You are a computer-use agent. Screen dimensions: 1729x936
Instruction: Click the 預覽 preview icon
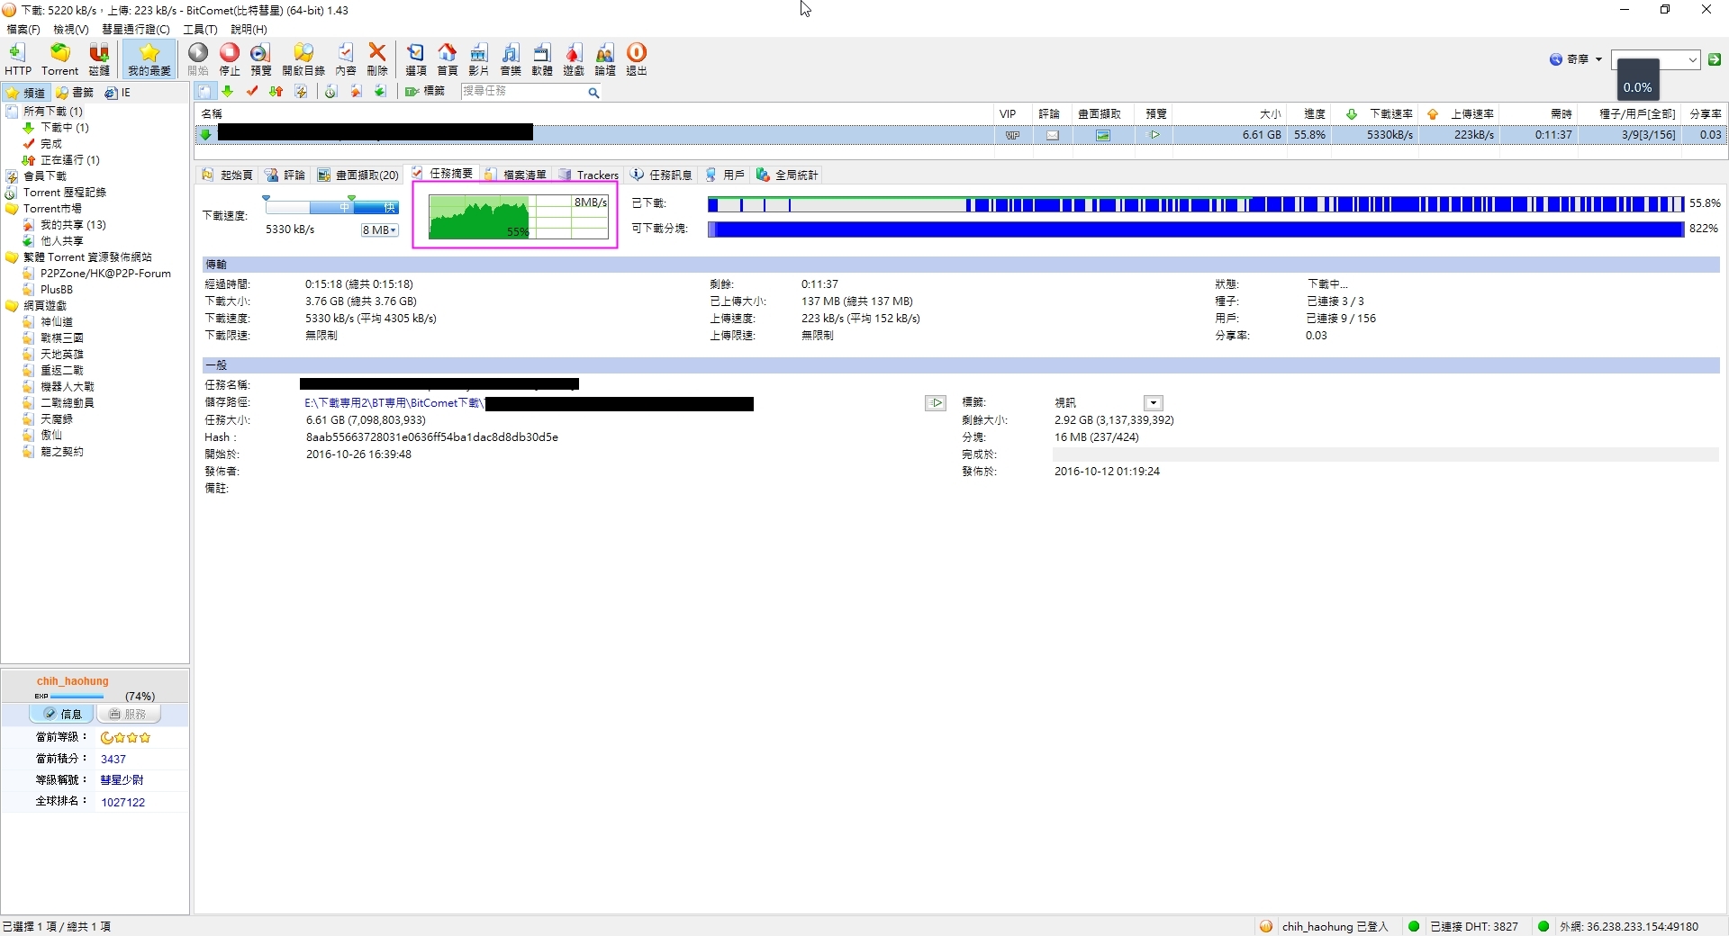tap(261, 59)
